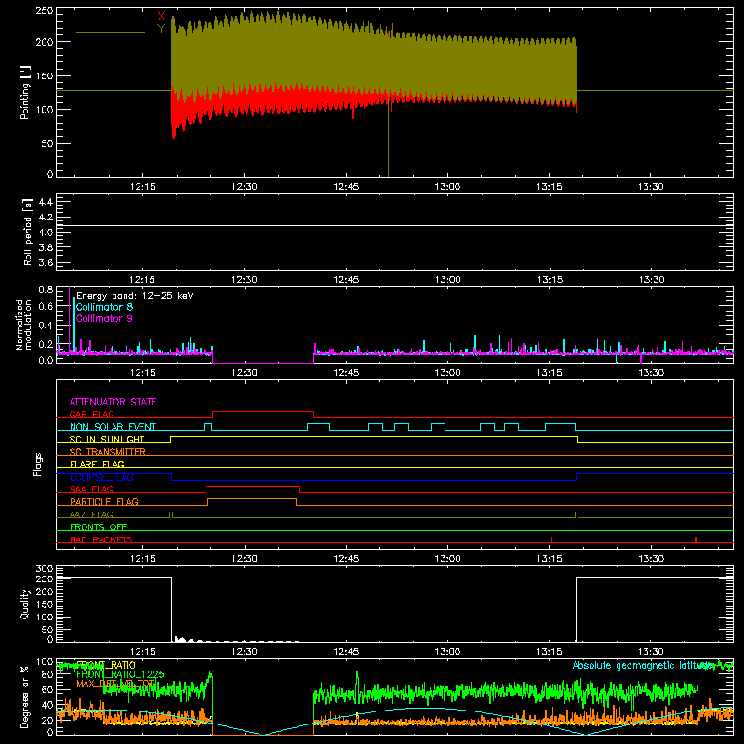The height and width of the screenshot is (744, 744).
Task: Select the orange MAX_DET_VS_TOT legend entry
Action: [115, 684]
